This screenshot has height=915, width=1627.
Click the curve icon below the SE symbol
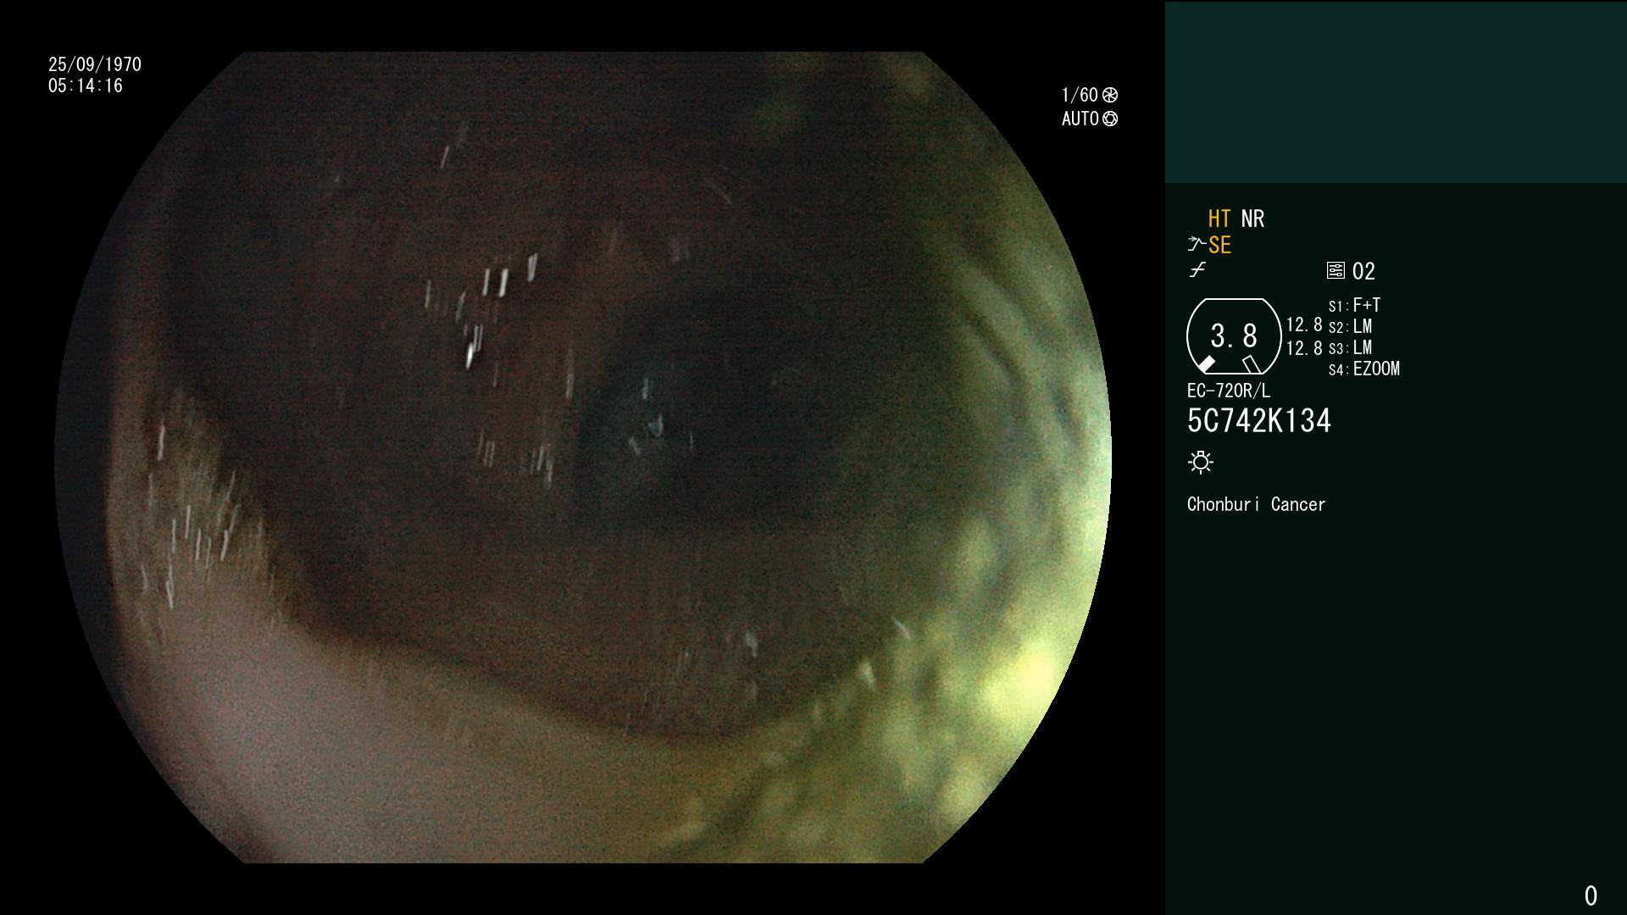coord(1197,270)
